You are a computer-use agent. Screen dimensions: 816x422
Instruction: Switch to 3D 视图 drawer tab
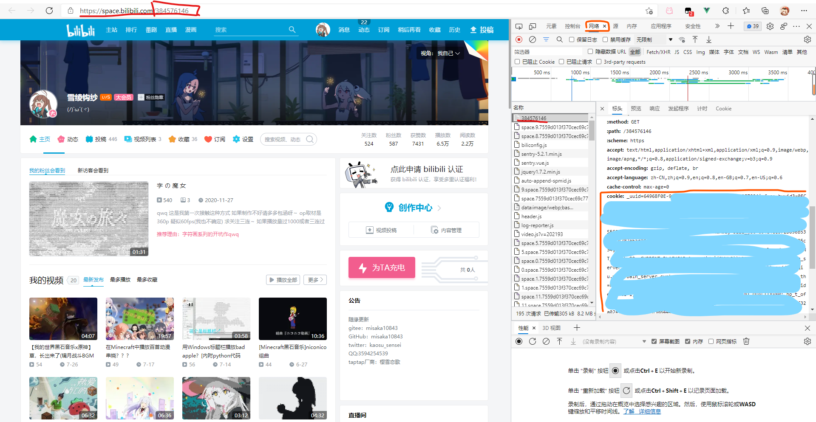click(551, 328)
